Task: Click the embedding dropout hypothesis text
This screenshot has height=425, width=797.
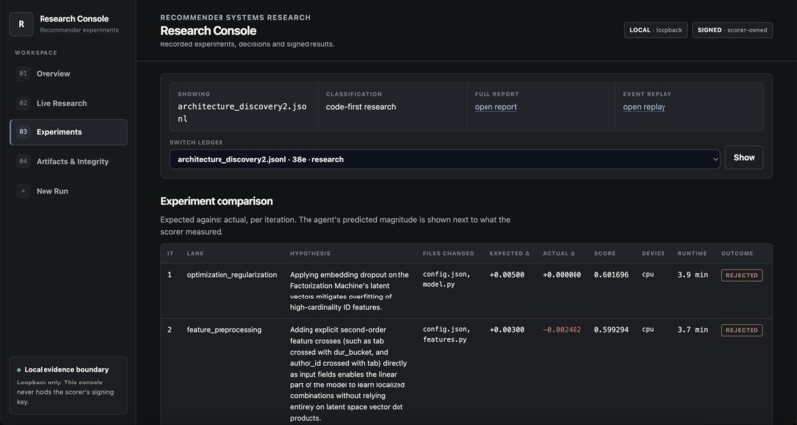Action: click(350, 291)
